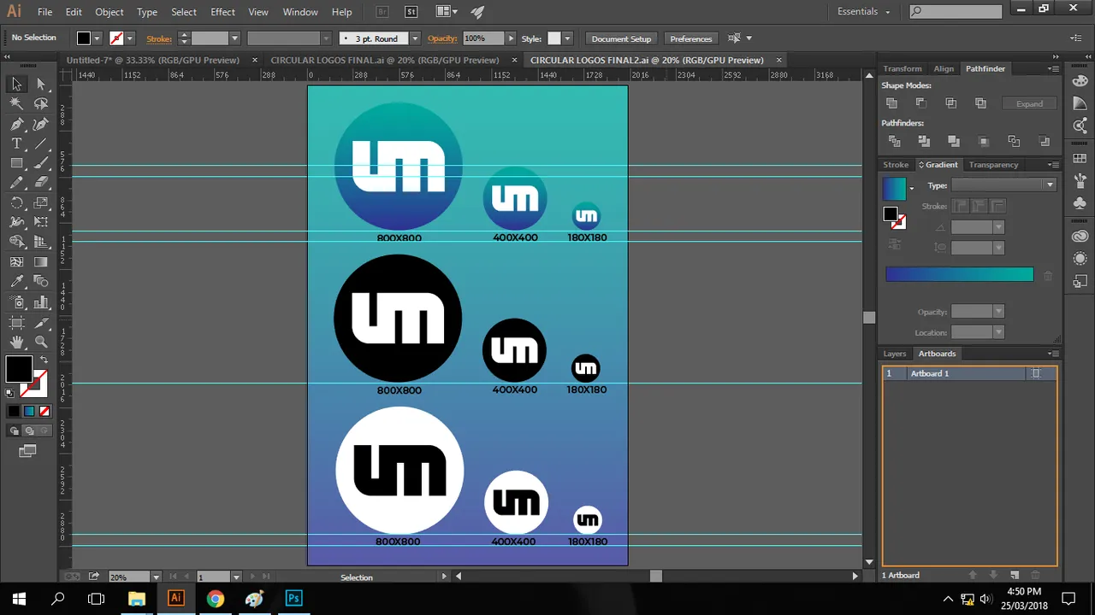Select the Rotate tool

[x=16, y=203]
